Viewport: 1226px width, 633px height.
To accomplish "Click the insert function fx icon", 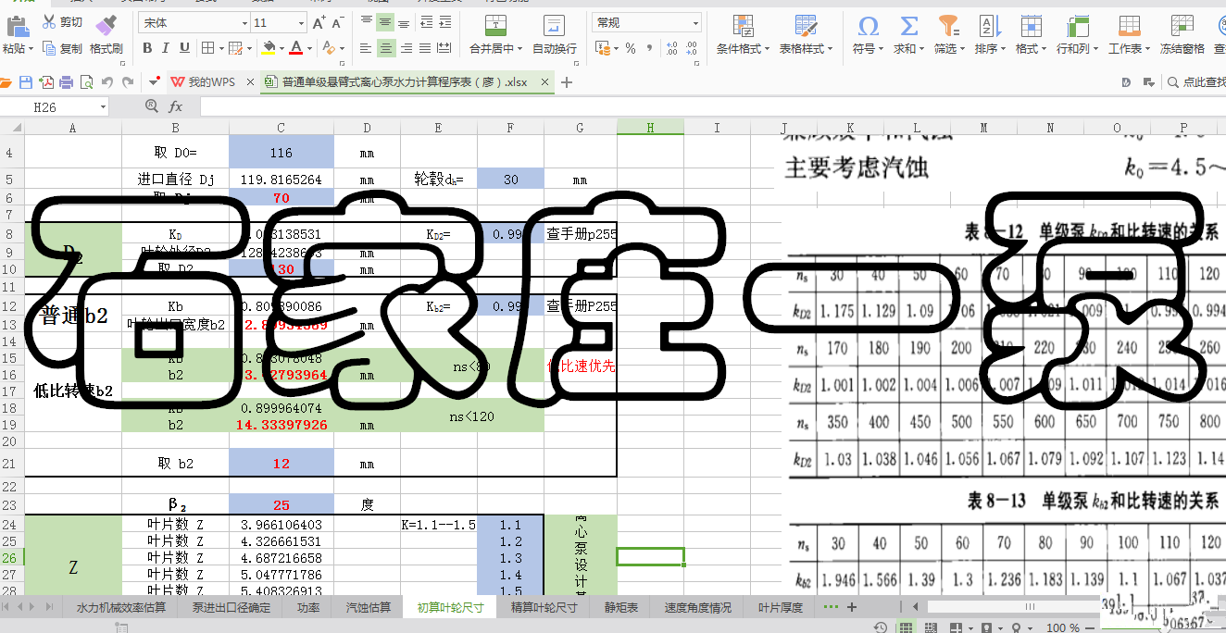I will point(175,107).
